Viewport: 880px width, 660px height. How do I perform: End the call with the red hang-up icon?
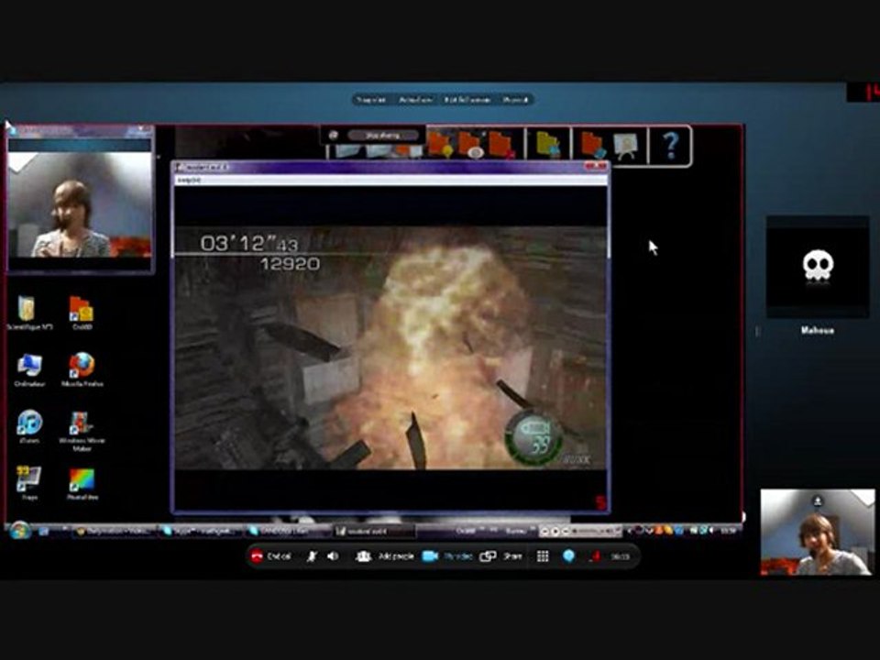(x=258, y=556)
